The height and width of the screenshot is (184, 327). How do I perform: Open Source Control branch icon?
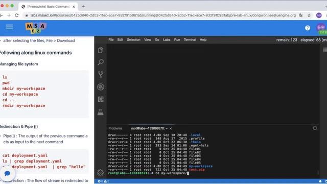click(101, 75)
